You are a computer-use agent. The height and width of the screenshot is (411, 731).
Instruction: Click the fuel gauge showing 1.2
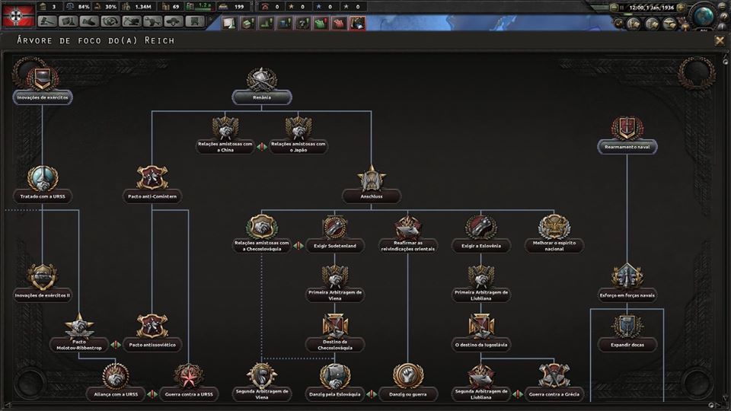[x=200, y=7]
